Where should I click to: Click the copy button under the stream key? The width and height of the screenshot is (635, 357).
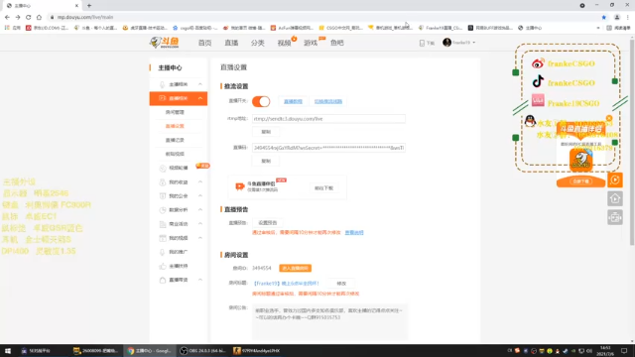tap(266, 161)
